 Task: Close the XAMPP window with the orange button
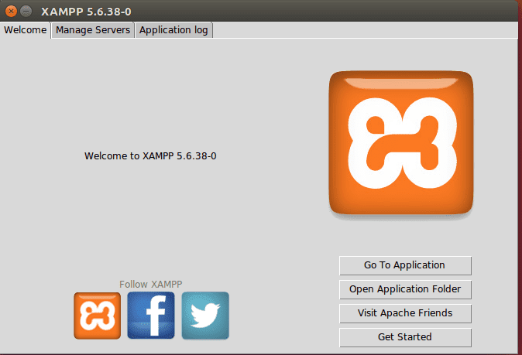tap(11, 12)
